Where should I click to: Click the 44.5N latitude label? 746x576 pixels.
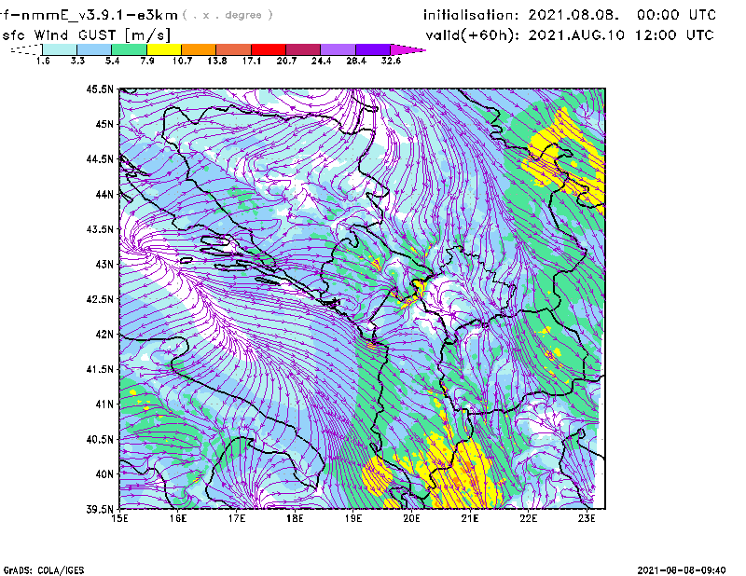[x=100, y=159]
